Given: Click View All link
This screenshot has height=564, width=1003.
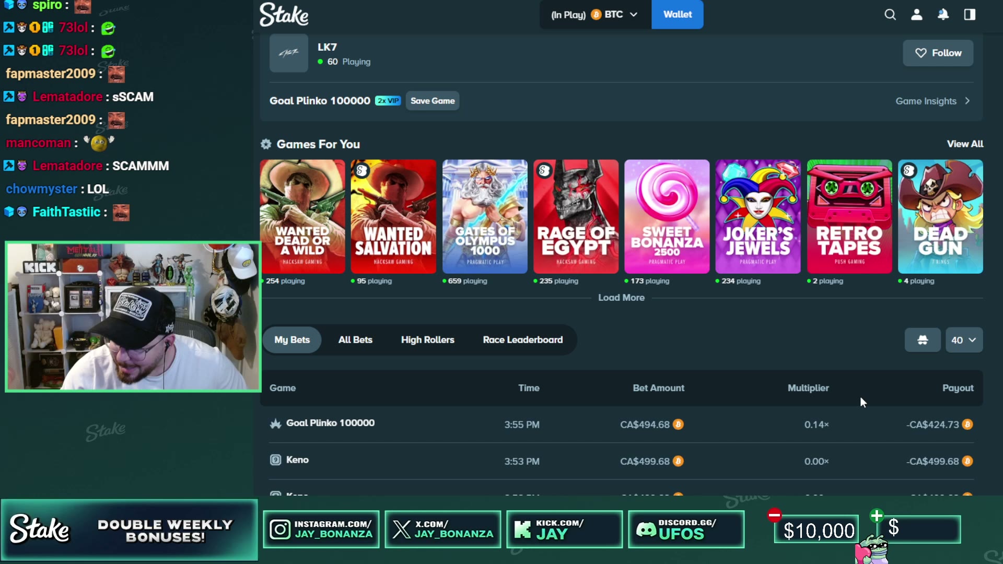Looking at the screenshot, I should point(965,144).
